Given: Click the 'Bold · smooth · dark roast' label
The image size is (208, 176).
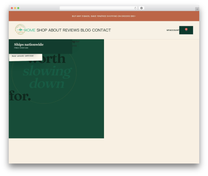Looking at the screenshot, I should pos(23,56).
